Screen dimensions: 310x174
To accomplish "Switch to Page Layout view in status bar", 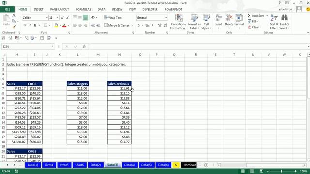I will tap(252, 171).
